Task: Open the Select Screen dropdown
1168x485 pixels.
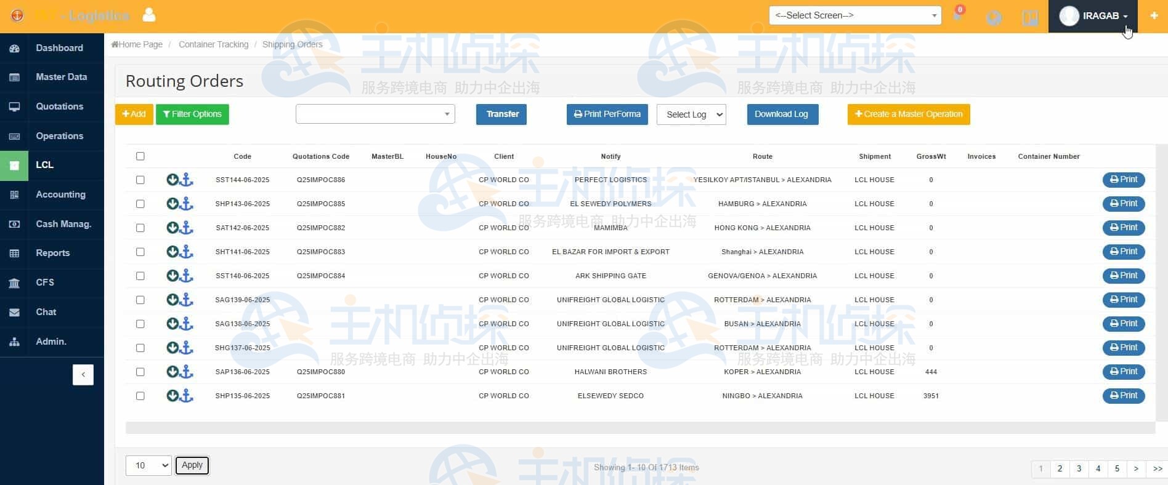Action: [x=854, y=15]
